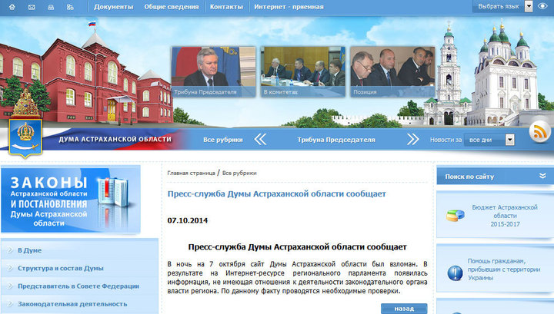554x314 pixels.
Task: Open the Трибуна Председателя photo thumbnail
Action: coord(213,71)
